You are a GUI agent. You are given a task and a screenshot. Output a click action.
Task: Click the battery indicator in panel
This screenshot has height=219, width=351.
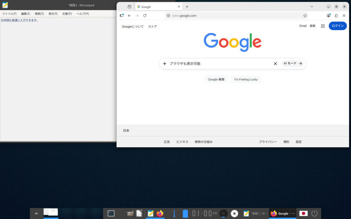click(x=185, y=214)
